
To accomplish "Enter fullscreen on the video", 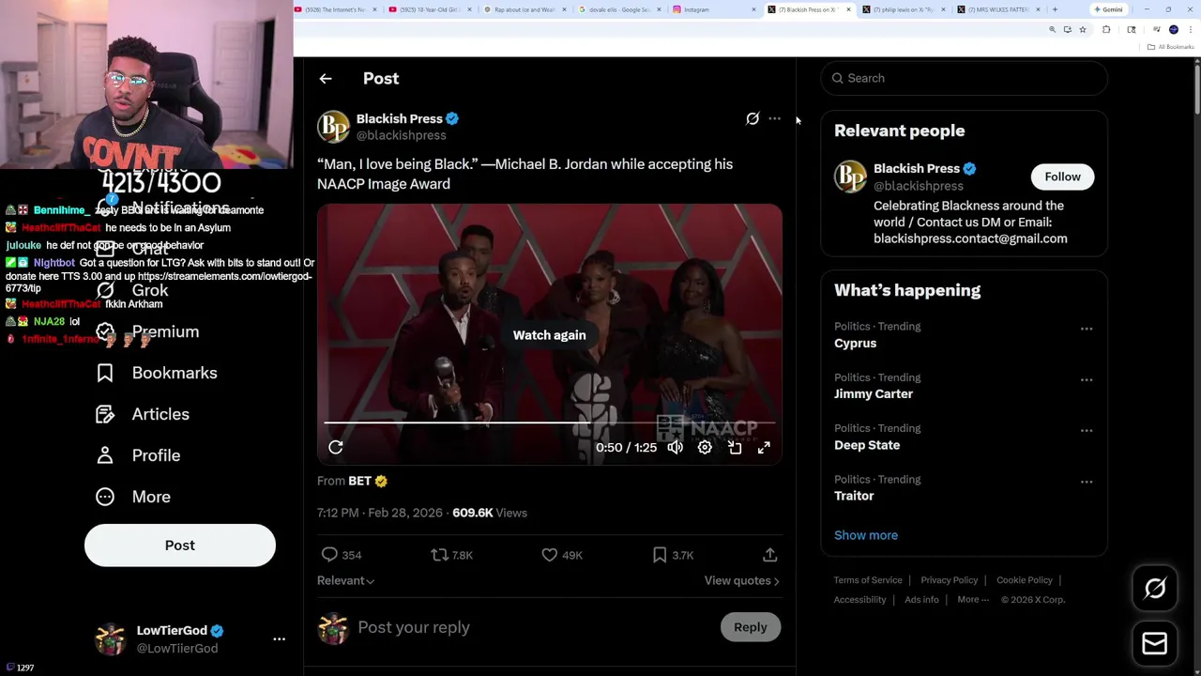I will click(764, 448).
